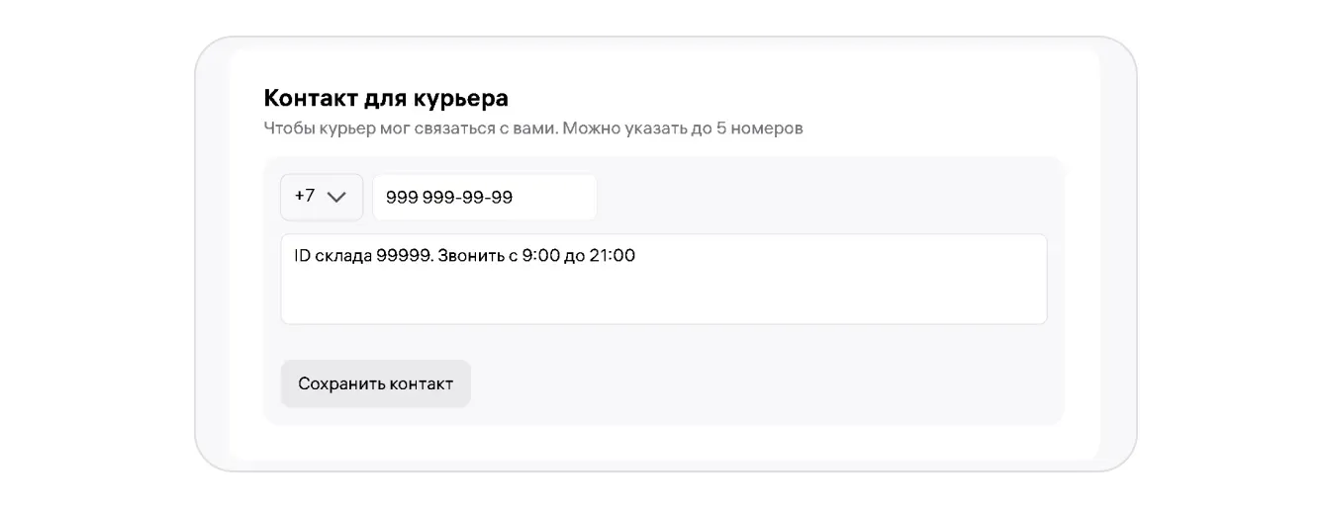Viewport: 1330px width, 508px height.
Task: Click the word склада in comment box
Action: (x=342, y=255)
